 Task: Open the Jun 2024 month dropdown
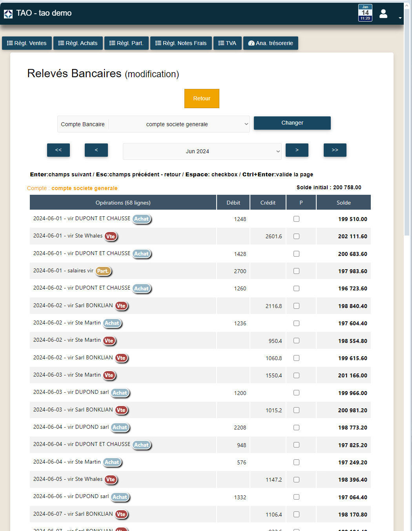202,151
